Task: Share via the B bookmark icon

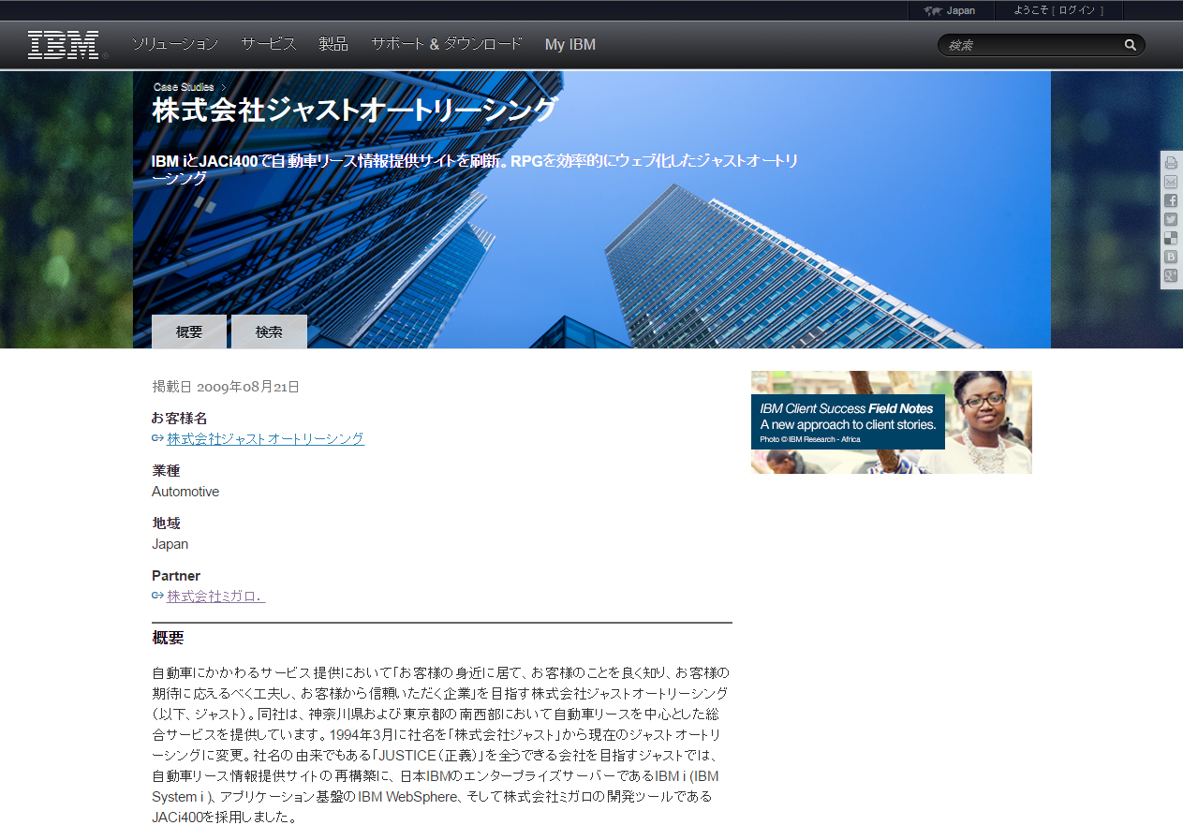Action: tap(1171, 257)
